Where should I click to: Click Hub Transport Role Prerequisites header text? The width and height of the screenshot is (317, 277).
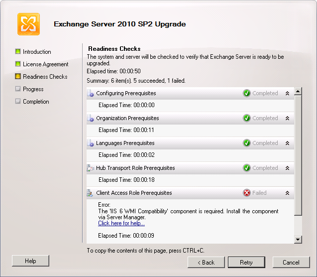coord(135,168)
